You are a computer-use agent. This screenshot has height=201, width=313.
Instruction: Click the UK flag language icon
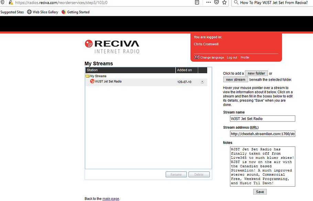click(x=197, y=57)
